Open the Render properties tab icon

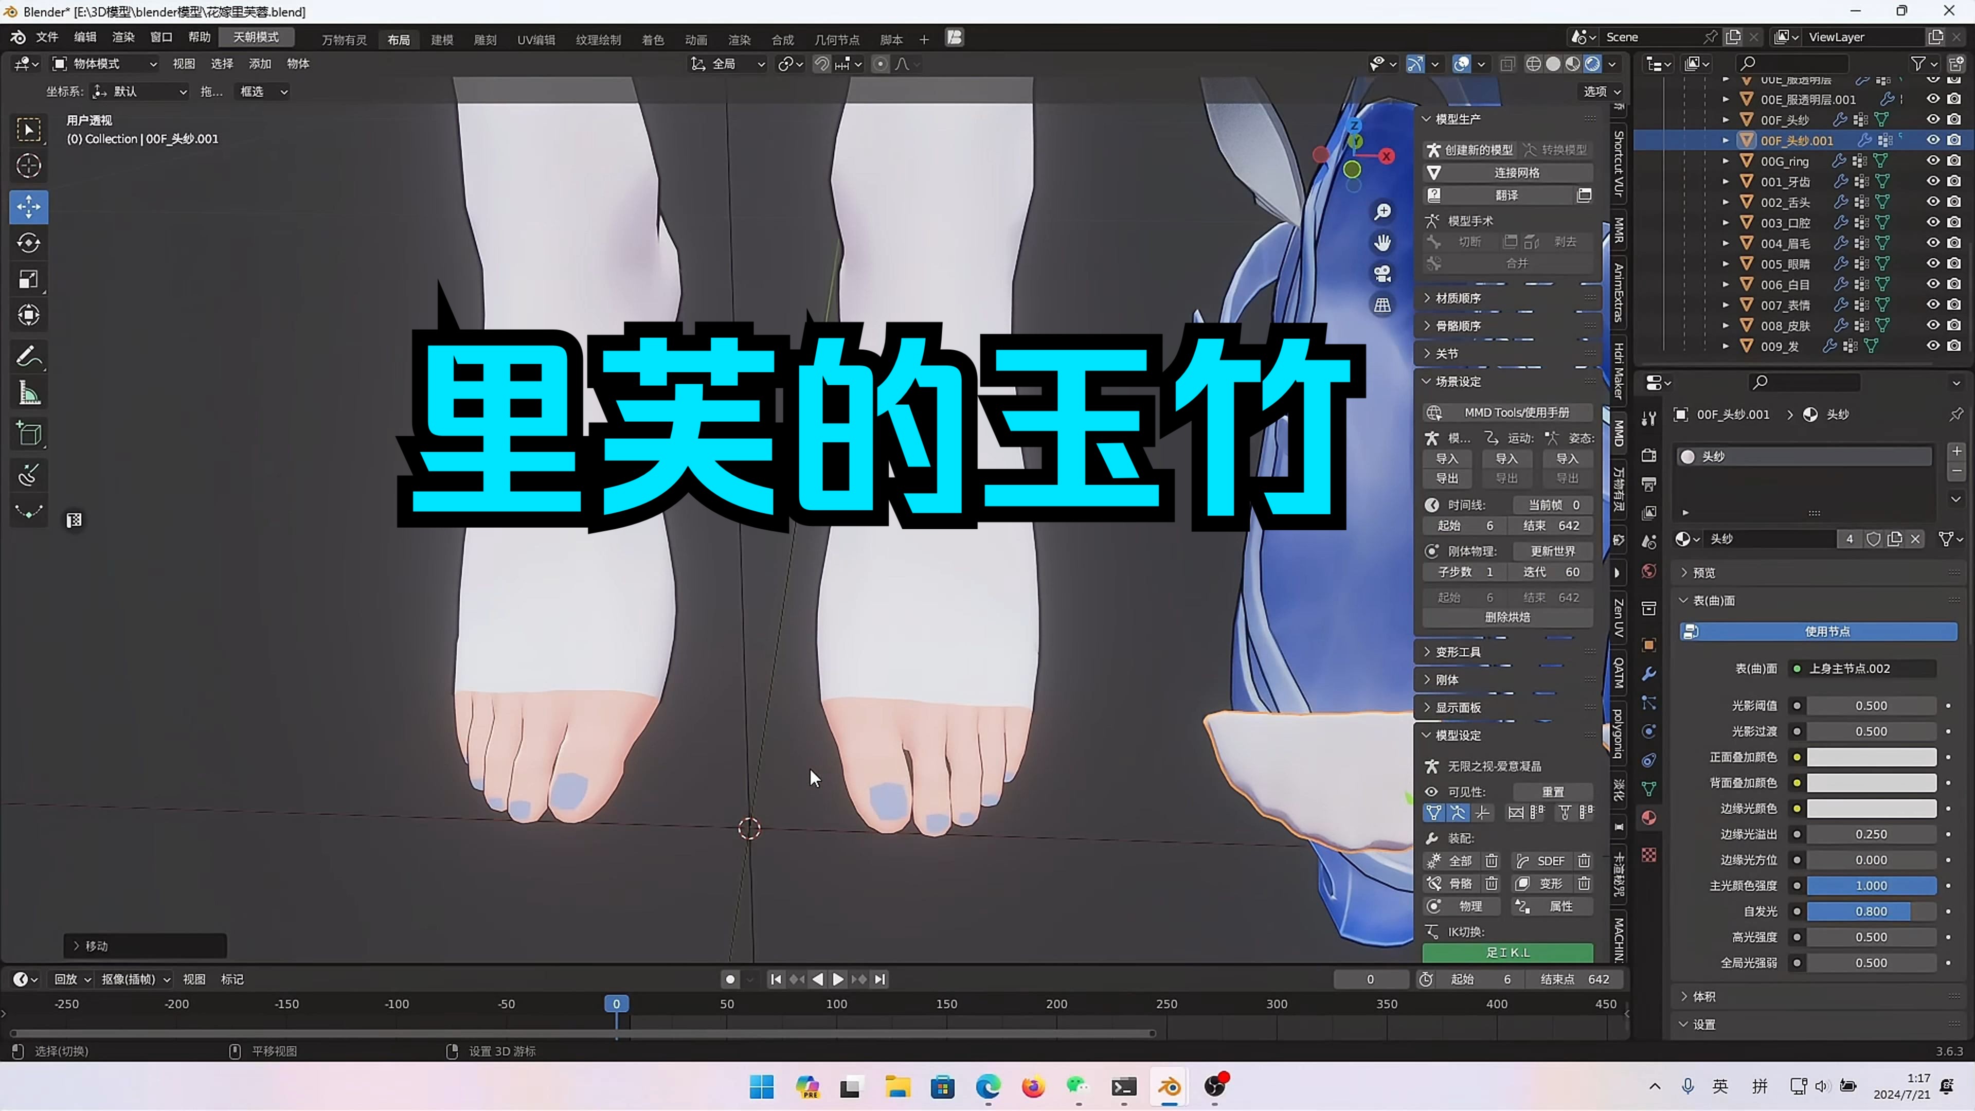(x=1649, y=455)
